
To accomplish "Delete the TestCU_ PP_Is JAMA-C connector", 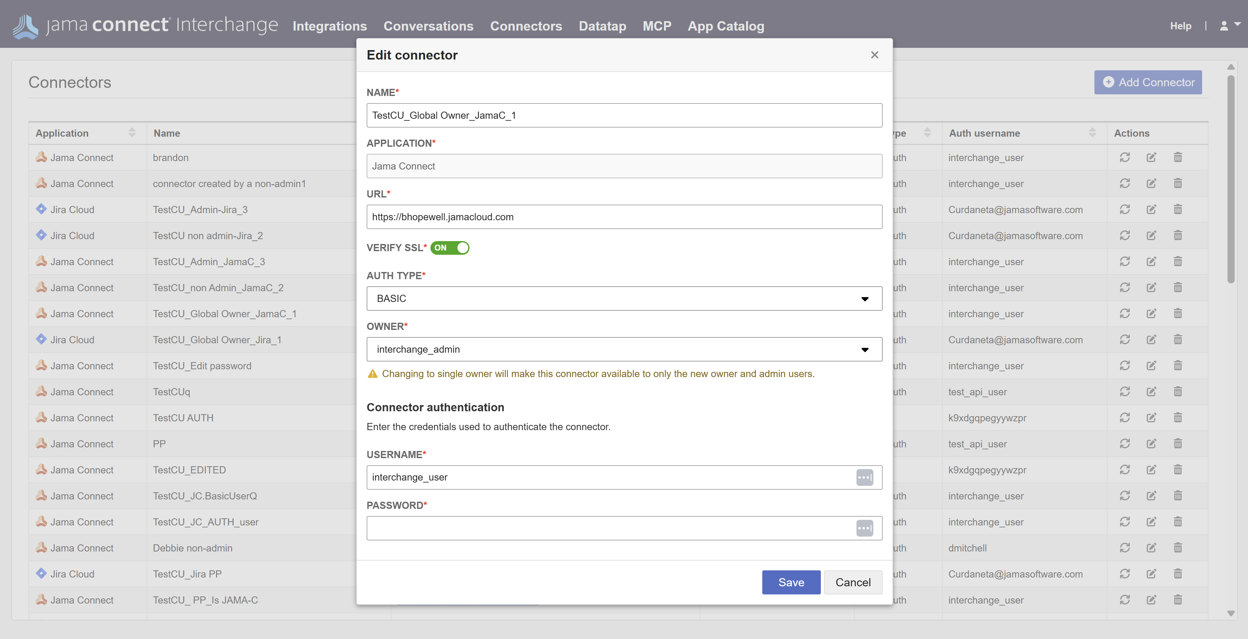I will [x=1178, y=600].
